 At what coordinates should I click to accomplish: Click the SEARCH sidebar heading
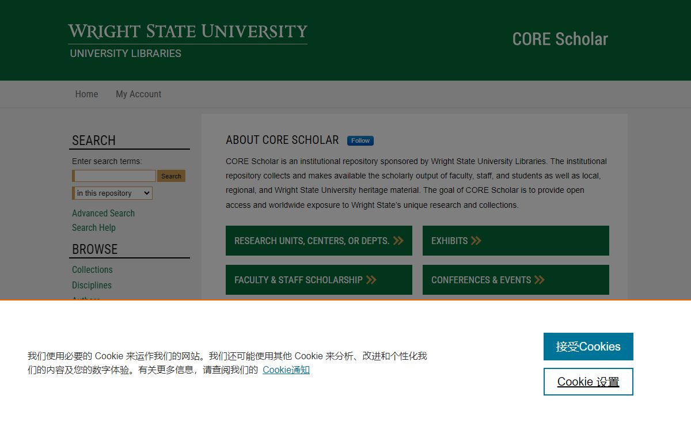(x=94, y=140)
